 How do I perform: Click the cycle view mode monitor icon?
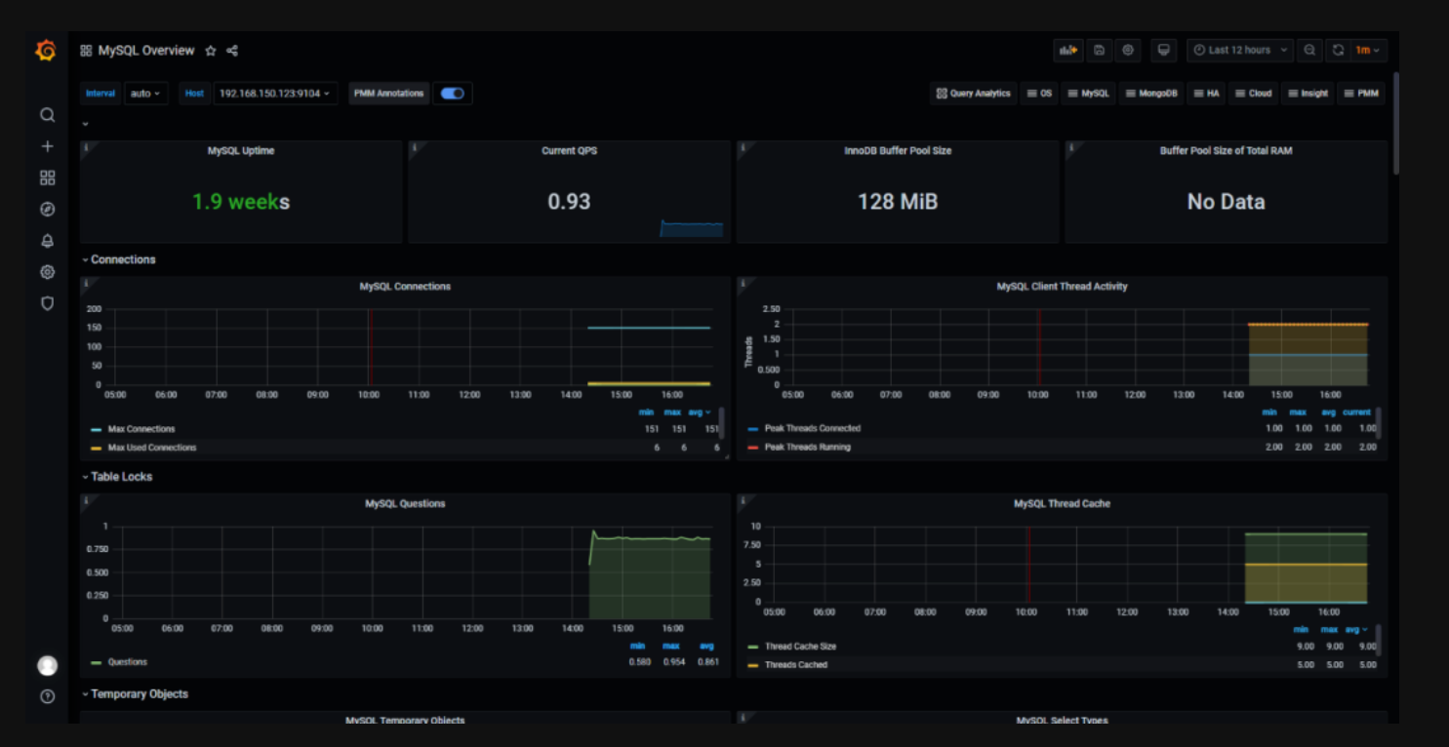coord(1163,50)
